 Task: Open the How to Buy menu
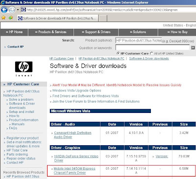[x=177, y=32]
